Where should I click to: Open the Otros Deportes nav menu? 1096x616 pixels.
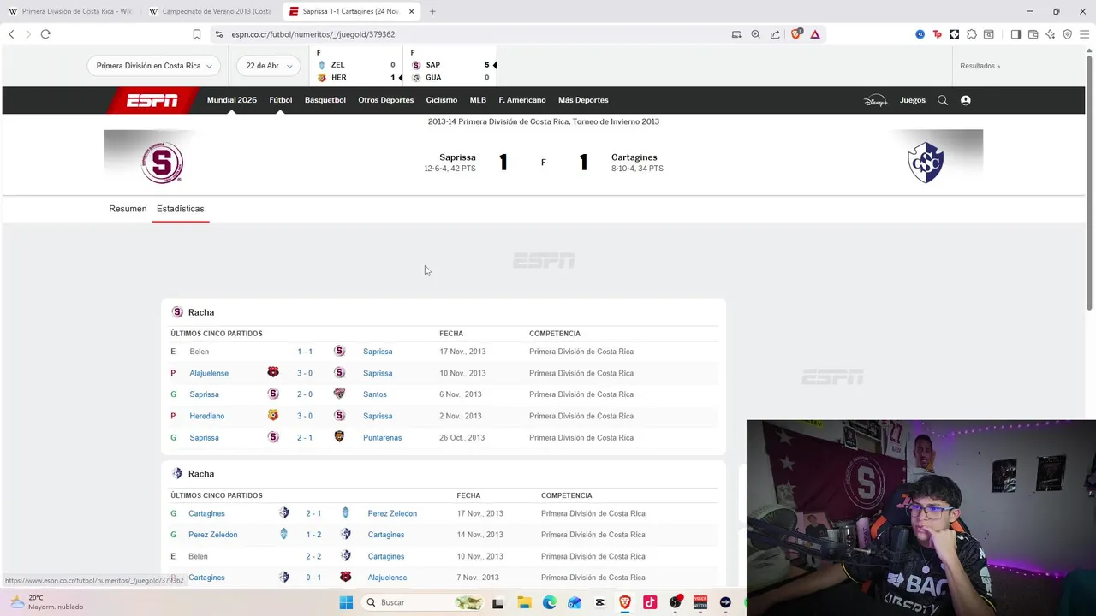click(x=385, y=100)
